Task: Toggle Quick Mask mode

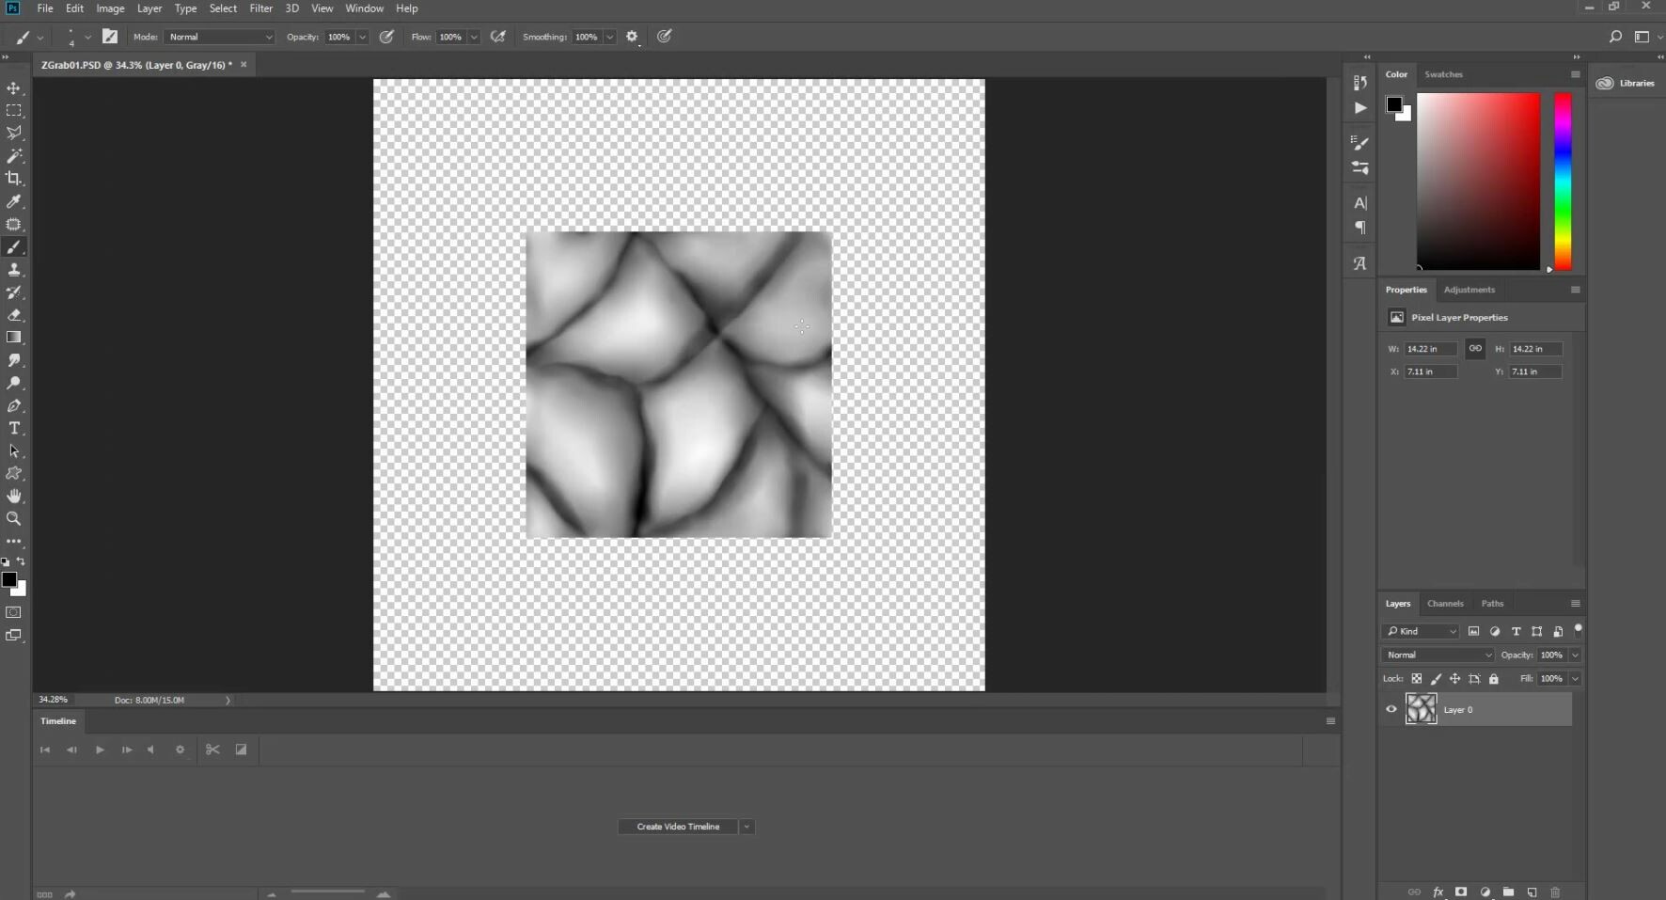Action: click(x=13, y=612)
